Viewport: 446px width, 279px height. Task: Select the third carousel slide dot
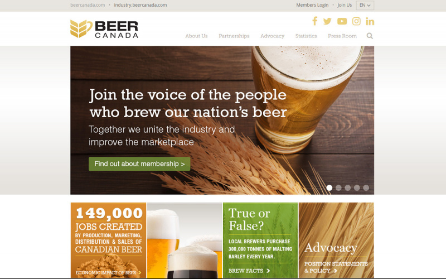347,187
